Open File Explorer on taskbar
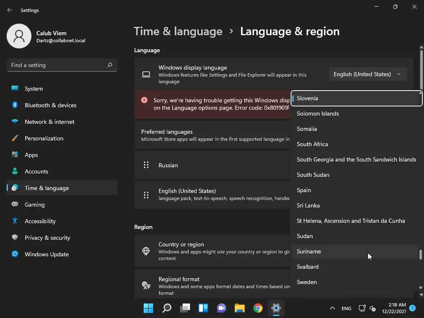This screenshot has height=318, width=424. pos(240,308)
